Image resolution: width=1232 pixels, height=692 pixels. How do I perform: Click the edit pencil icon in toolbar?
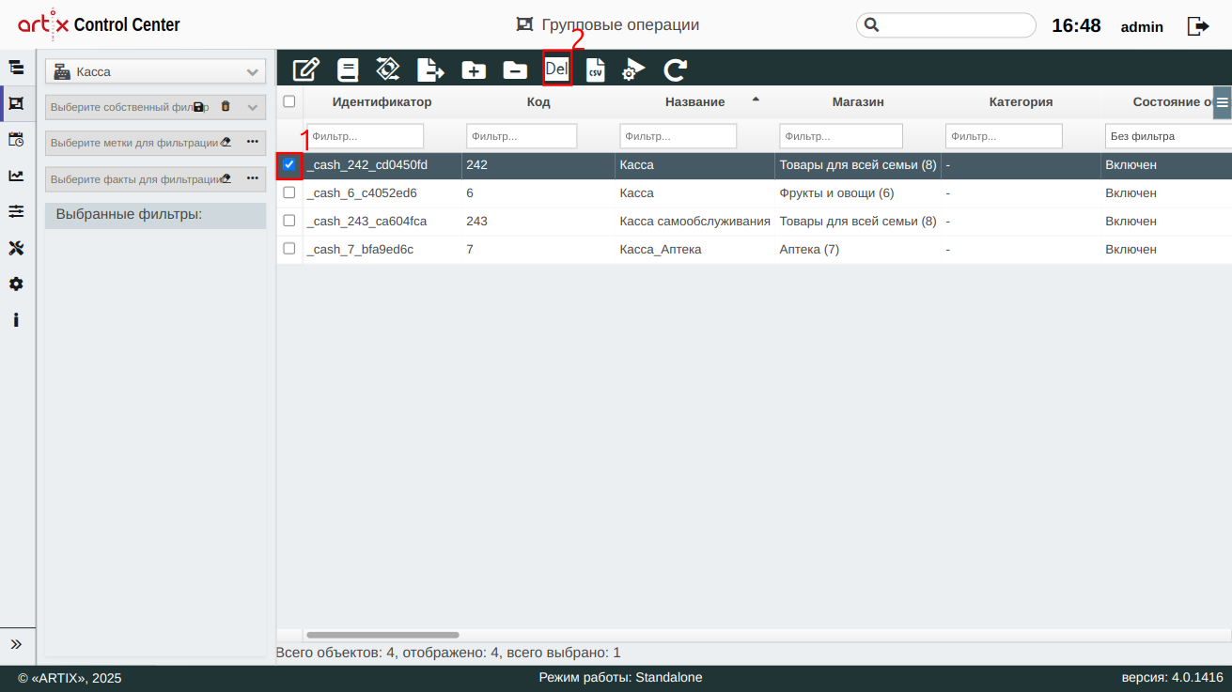point(305,69)
